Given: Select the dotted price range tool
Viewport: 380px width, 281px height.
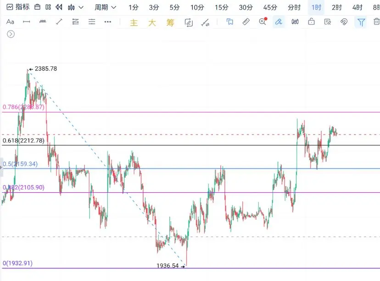Looking at the screenshot, I should tap(43, 22).
